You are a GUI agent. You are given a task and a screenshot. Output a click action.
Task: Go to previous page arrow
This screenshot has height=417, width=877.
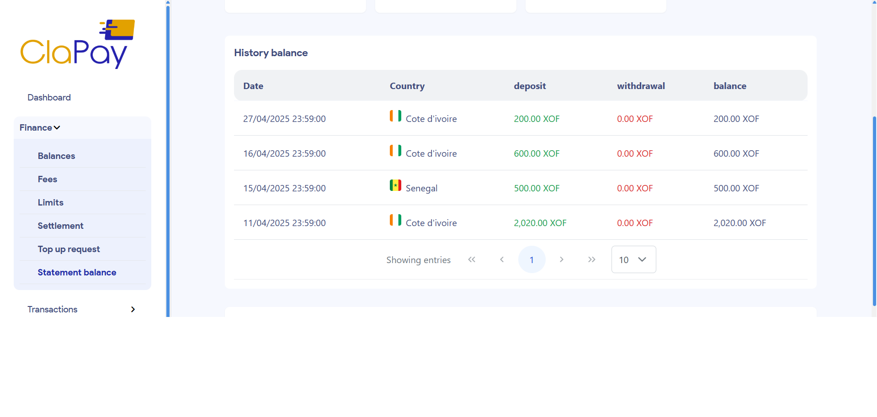pos(502,259)
